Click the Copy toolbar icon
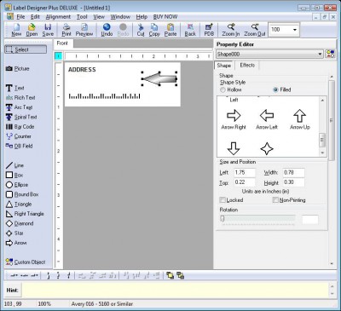Screen dimensions: 341x311 [x=154, y=30]
